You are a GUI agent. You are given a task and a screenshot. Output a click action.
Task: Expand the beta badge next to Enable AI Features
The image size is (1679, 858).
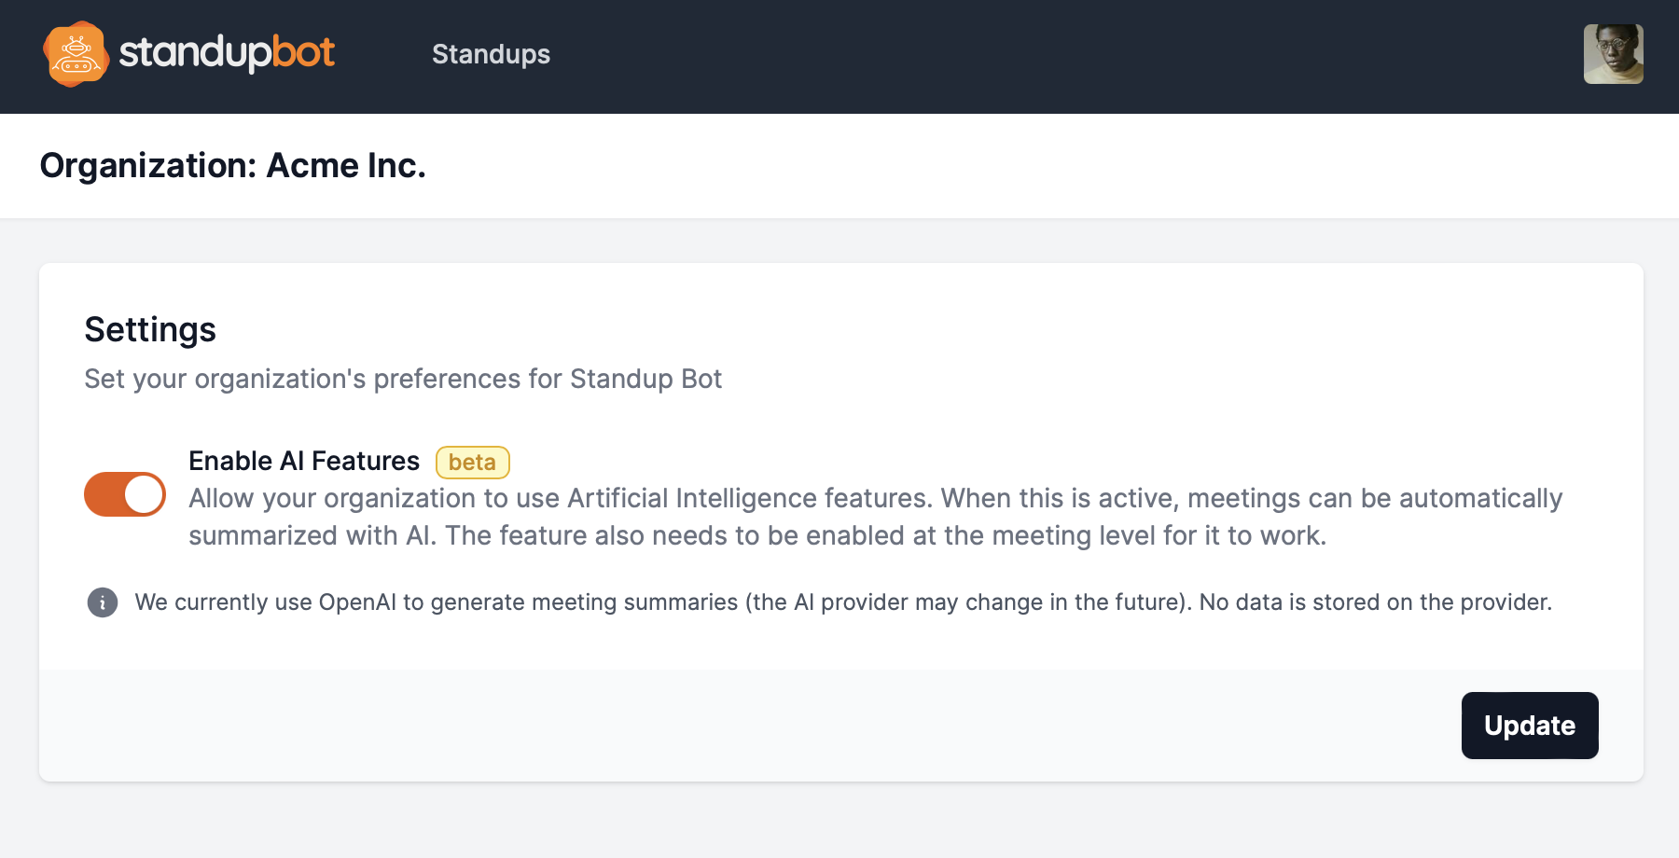473,462
